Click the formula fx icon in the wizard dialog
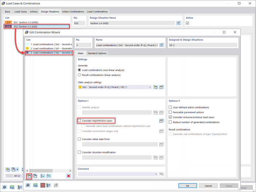 pos(56,185)
